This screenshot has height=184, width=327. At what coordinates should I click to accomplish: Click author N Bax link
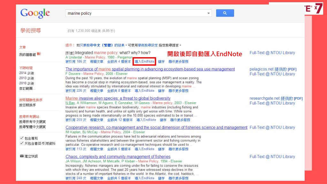[x=70, y=103]
